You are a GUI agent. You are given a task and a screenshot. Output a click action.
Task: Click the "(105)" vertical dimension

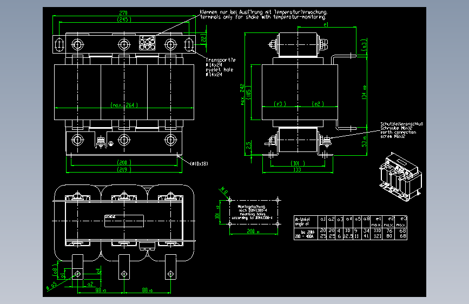click(x=248, y=92)
